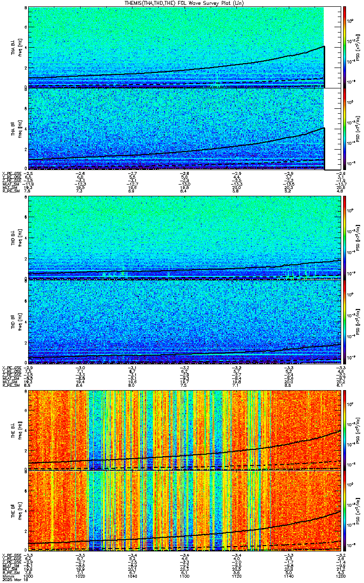Click the '1000' time tick label at bottom

click(x=29, y=575)
